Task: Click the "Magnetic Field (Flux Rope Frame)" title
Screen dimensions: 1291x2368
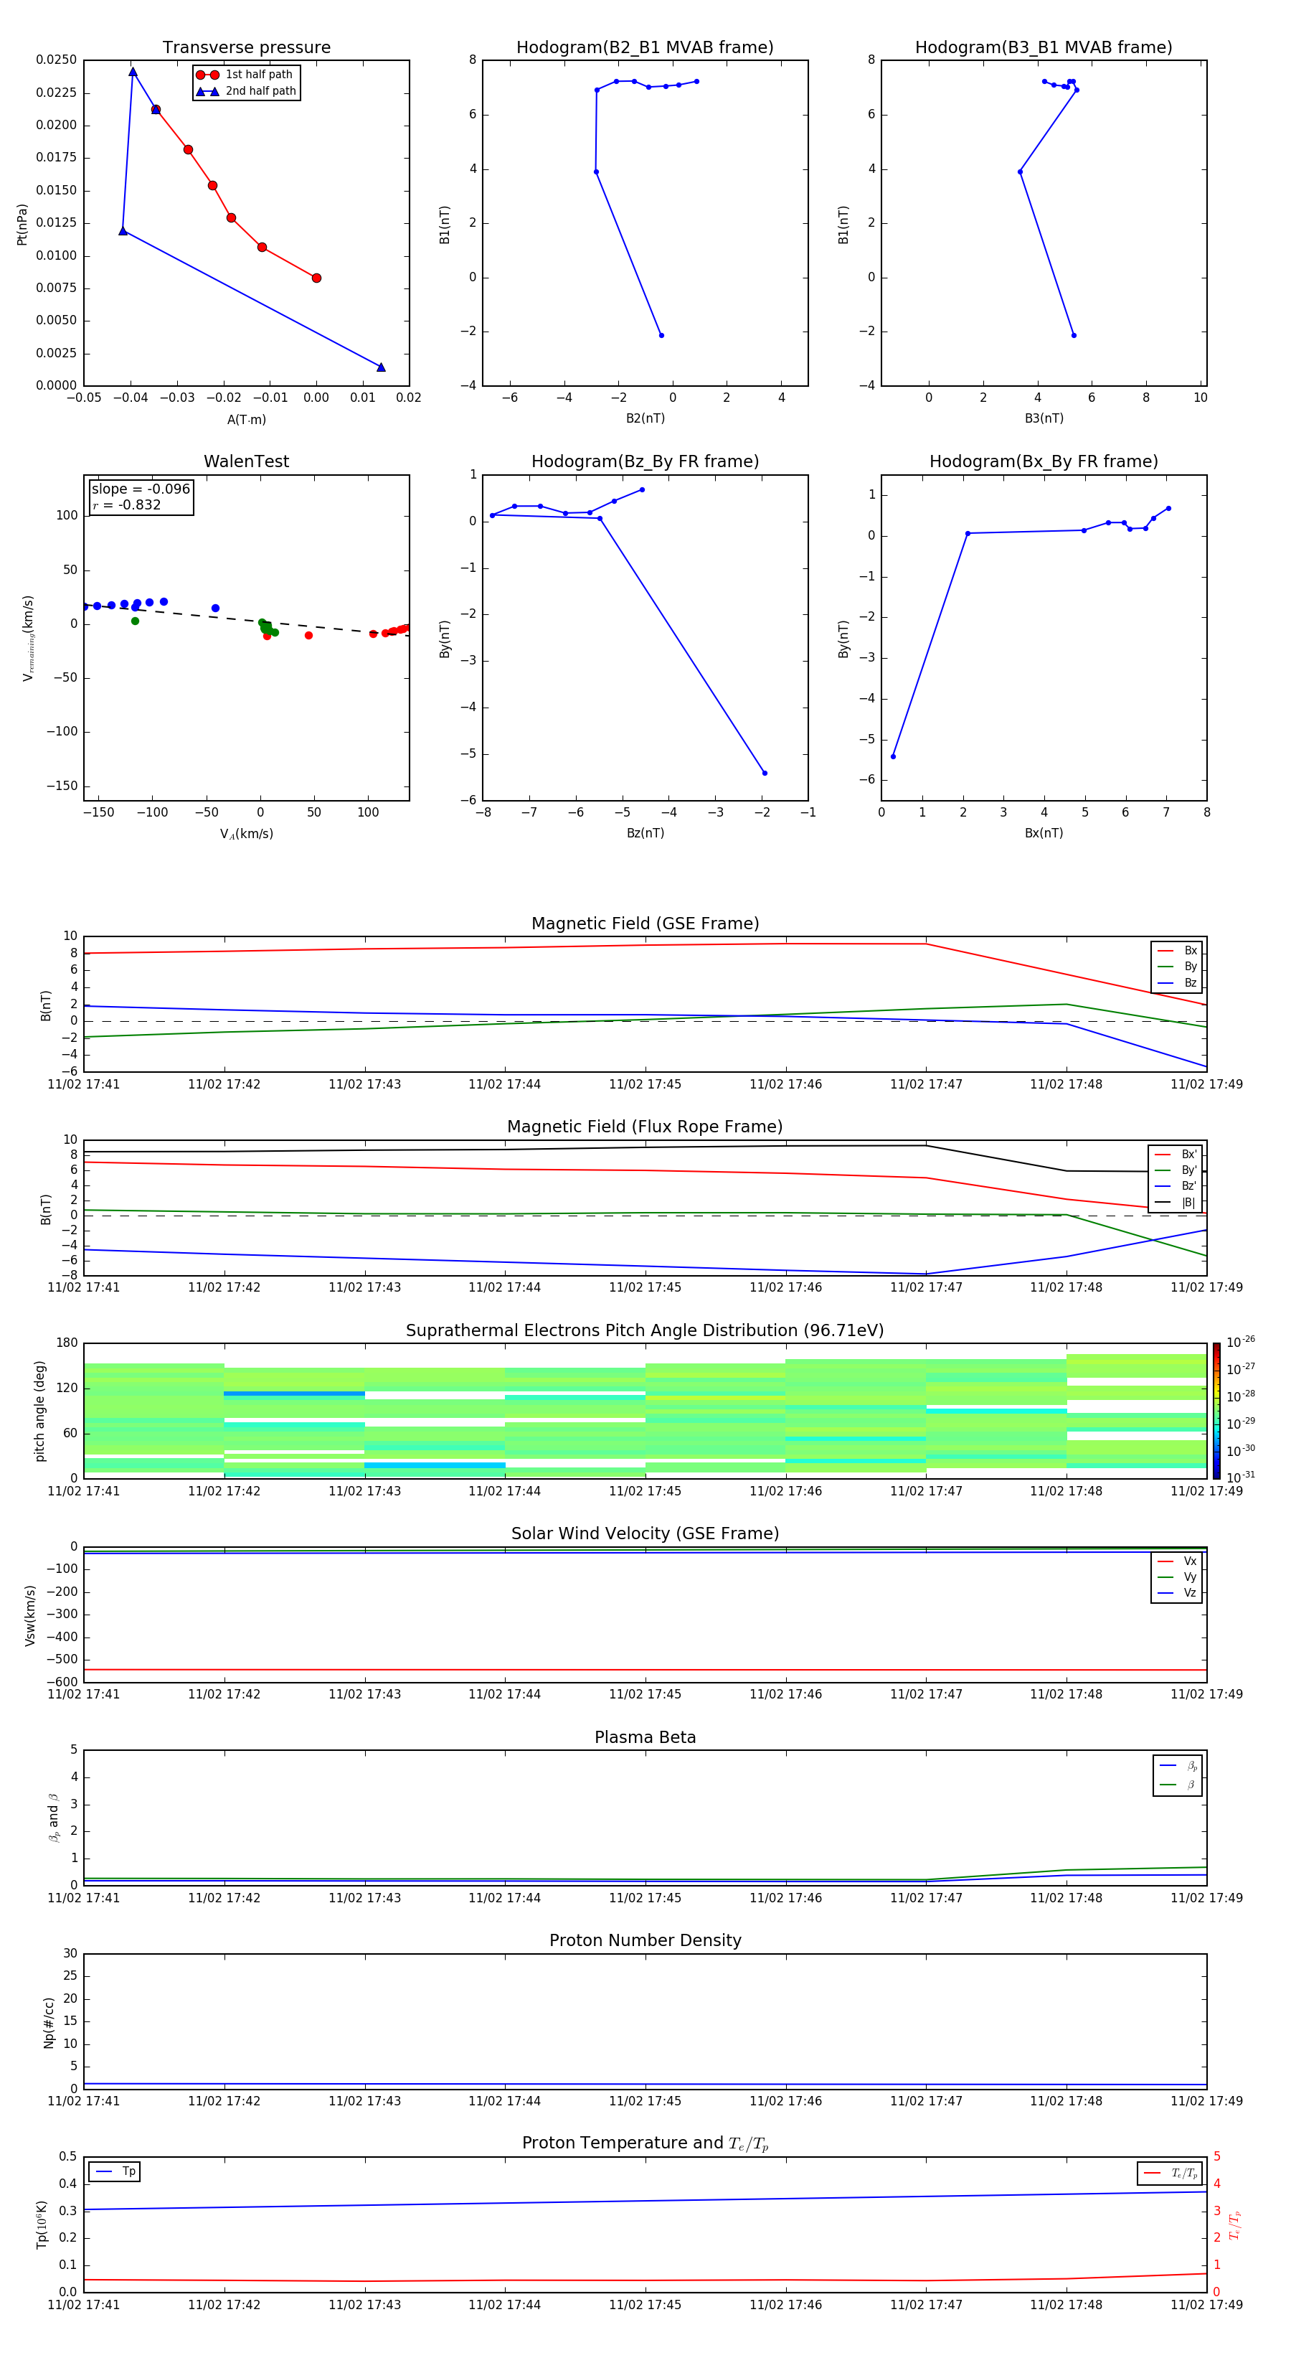Action: 645,1127
